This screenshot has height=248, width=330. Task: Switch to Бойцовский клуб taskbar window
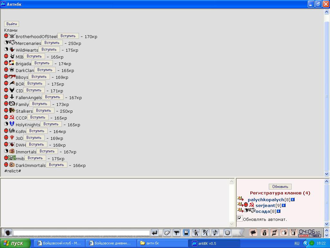click(x=60, y=243)
